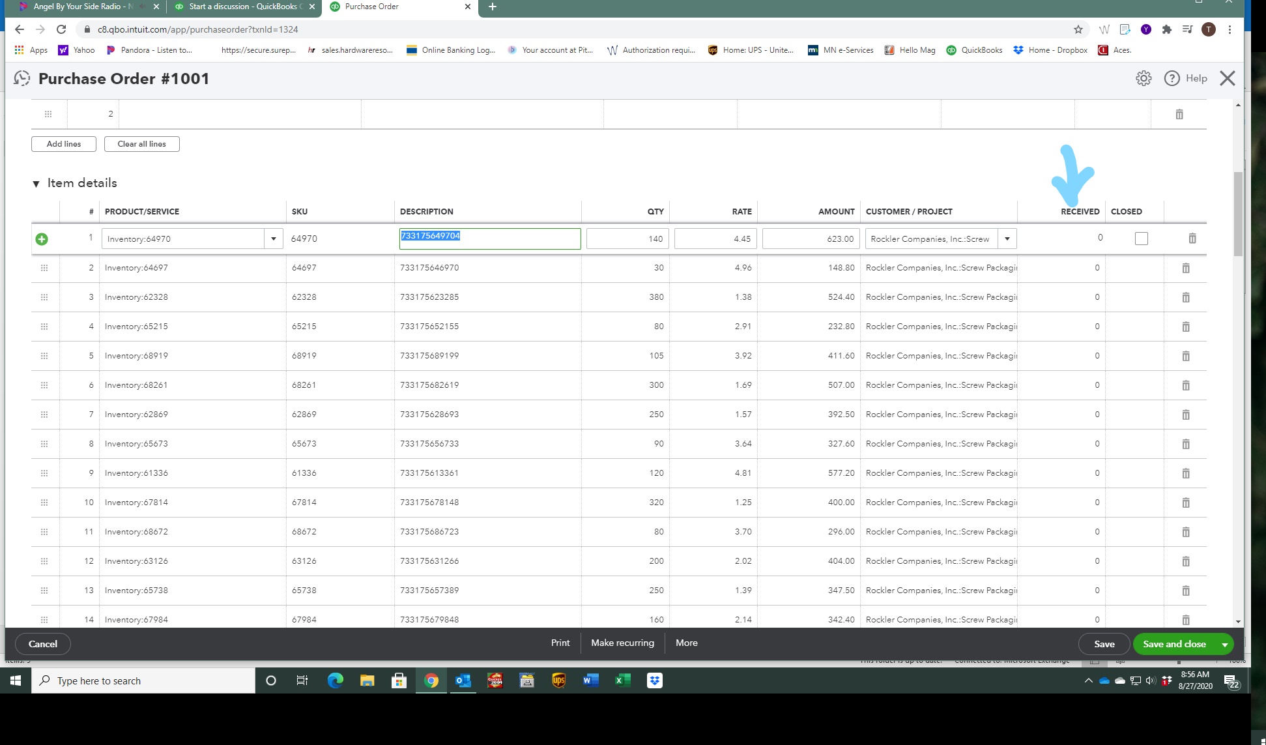The width and height of the screenshot is (1266, 745).
Task: Open the Customer/Project dropdown on line 1
Action: 1007,239
